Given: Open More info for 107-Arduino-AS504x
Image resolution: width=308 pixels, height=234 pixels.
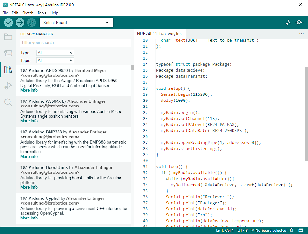Looking at the screenshot, I should (x=29, y=121).
